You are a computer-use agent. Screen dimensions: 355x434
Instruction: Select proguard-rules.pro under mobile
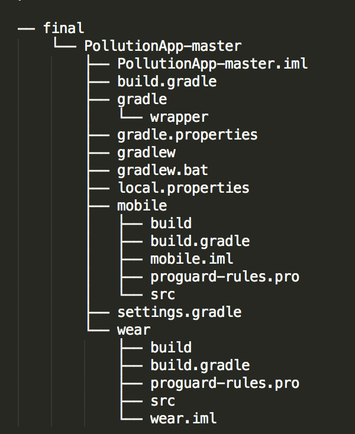(x=225, y=277)
